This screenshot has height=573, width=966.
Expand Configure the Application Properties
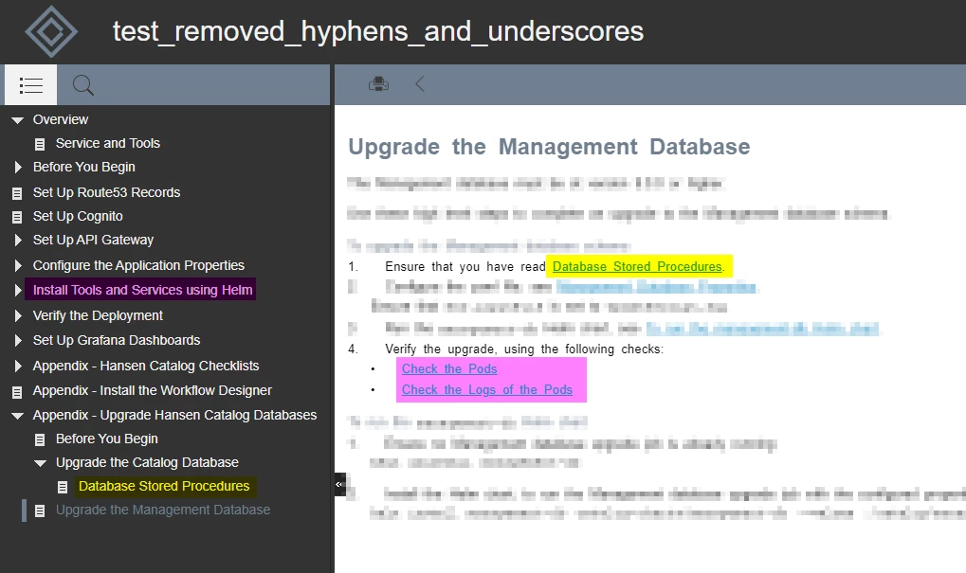click(18, 265)
